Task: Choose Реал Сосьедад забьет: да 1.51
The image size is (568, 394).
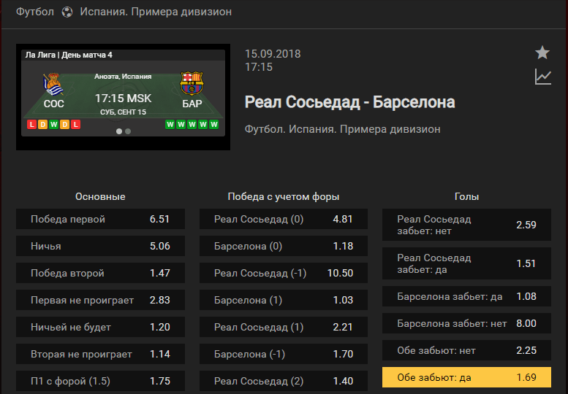Action: click(466, 263)
